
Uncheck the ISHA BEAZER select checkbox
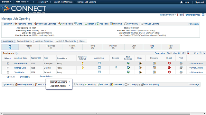click(x=8, y=63)
